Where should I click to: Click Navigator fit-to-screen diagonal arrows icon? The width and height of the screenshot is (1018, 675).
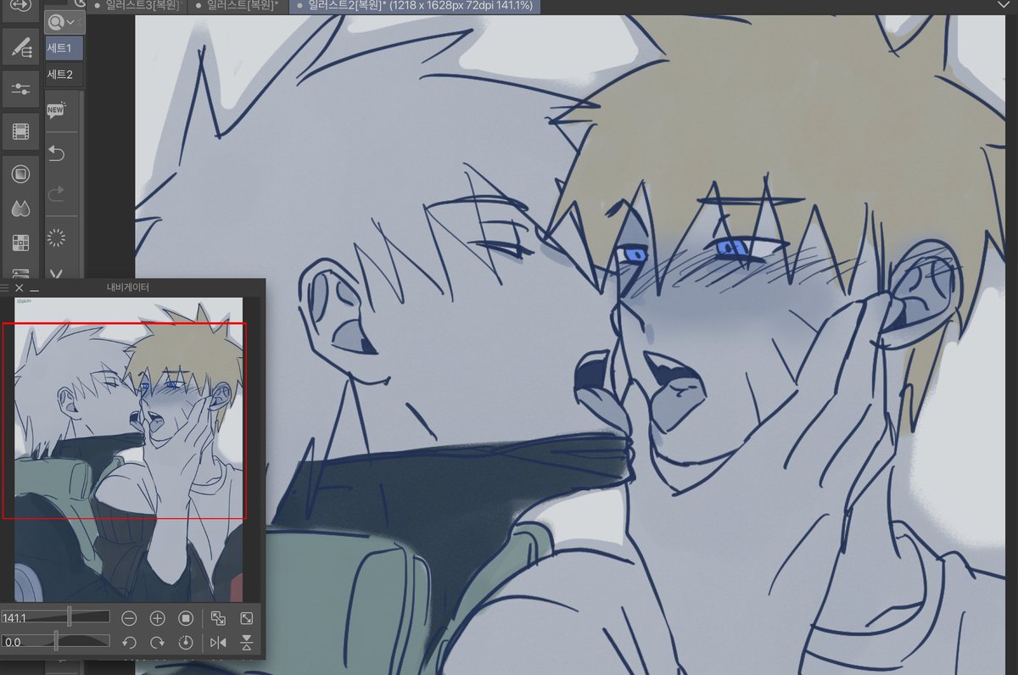click(247, 618)
